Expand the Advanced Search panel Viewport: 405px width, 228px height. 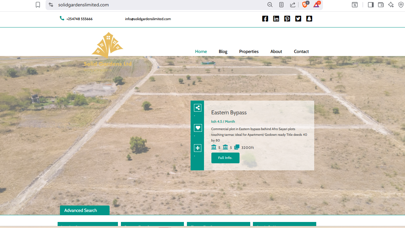(x=84, y=210)
